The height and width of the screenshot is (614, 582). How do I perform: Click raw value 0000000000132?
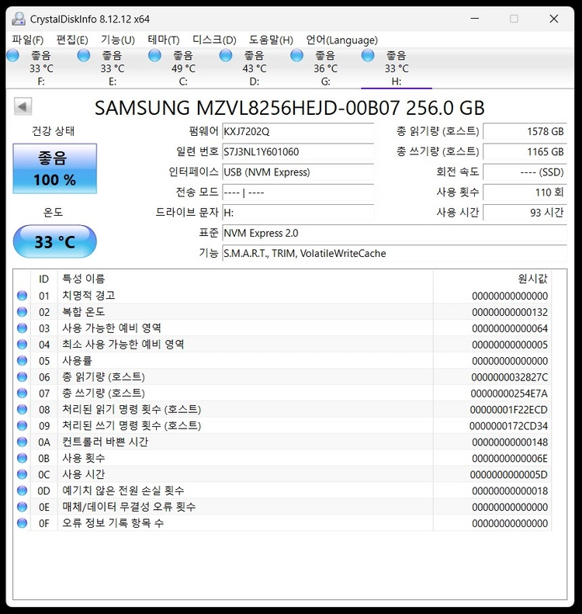(510, 312)
